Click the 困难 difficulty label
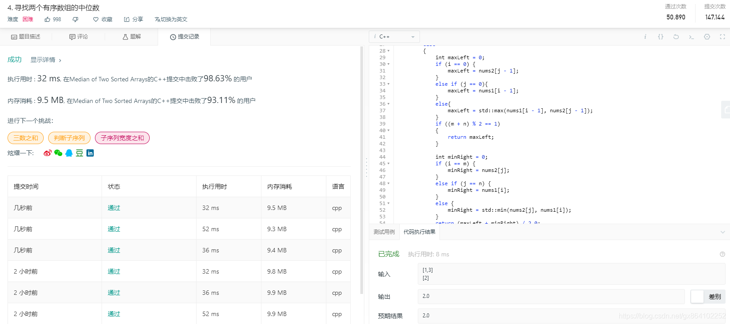 click(28, 19)
